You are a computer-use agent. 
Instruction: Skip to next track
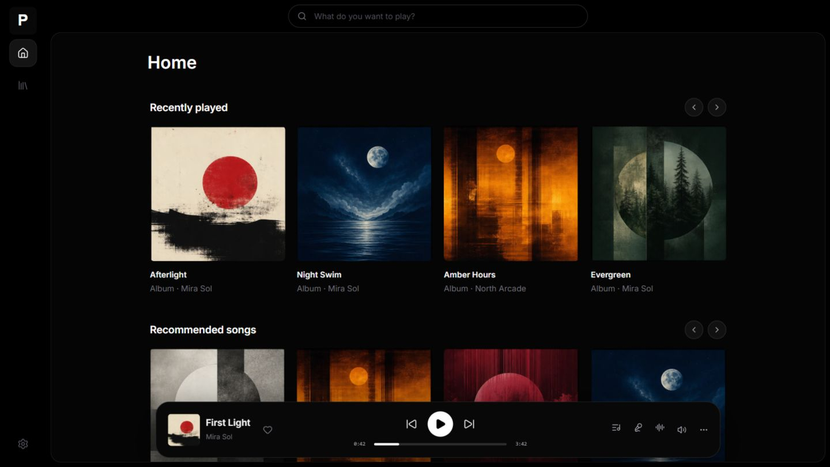[x=469, y=424]
